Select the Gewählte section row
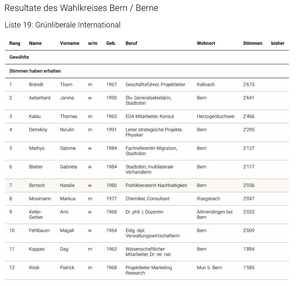Viewport: 297px width, 286px height. click(x=19, y=57)
